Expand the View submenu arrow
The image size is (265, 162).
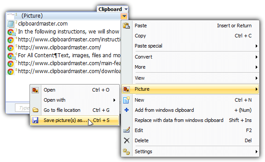(x=256, y=78)
